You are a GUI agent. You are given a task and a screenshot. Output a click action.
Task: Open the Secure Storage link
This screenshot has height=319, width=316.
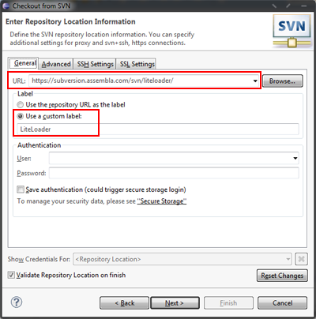point(162,201)
